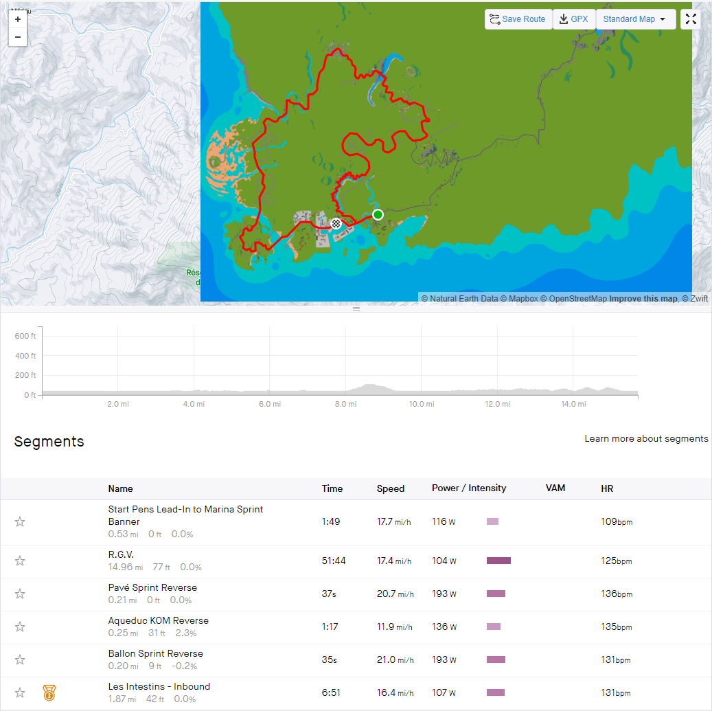This screenshot has height=711, width=712.
Task: Click the 136bpm heart rate value
Action: 616,594
